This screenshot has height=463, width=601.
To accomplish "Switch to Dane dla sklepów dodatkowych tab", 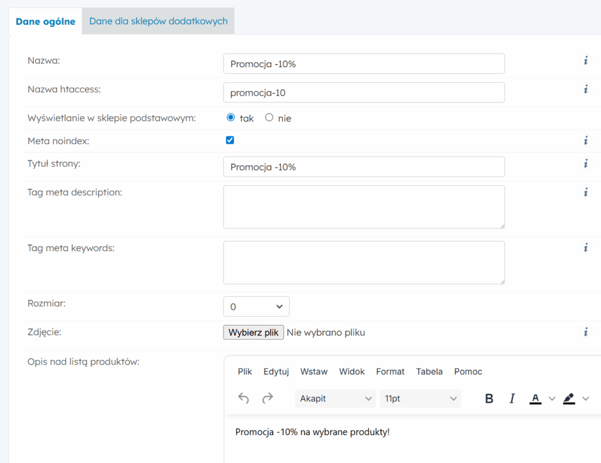I will click(158, 21).
